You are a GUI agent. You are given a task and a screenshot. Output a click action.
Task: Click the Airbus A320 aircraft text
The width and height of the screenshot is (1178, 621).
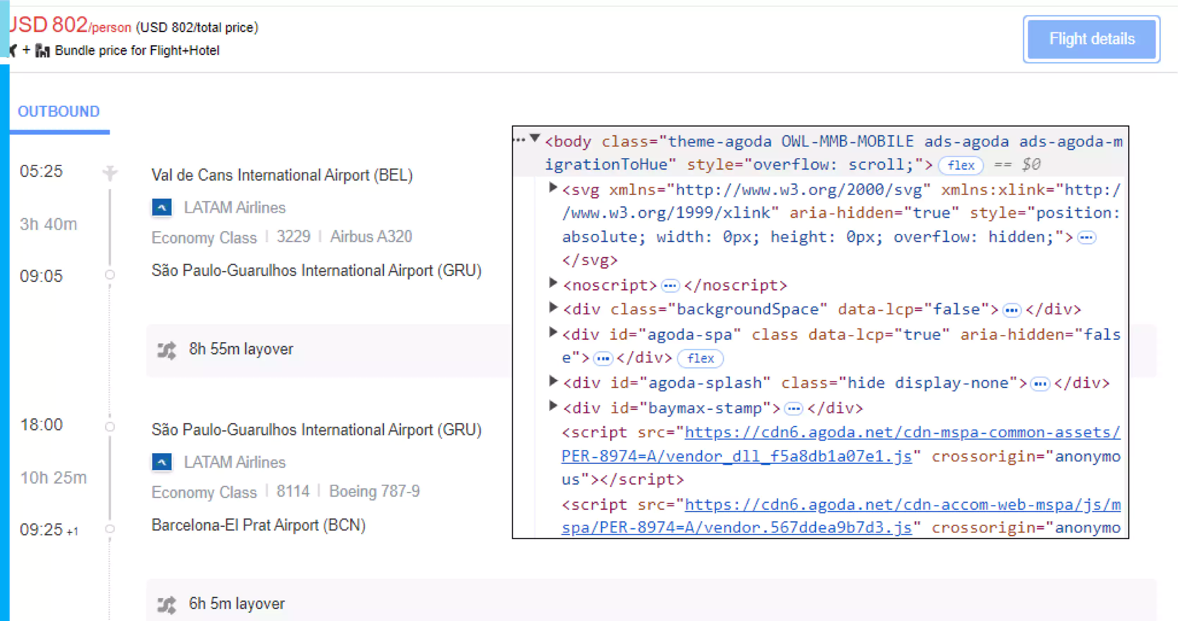(371, 237)
